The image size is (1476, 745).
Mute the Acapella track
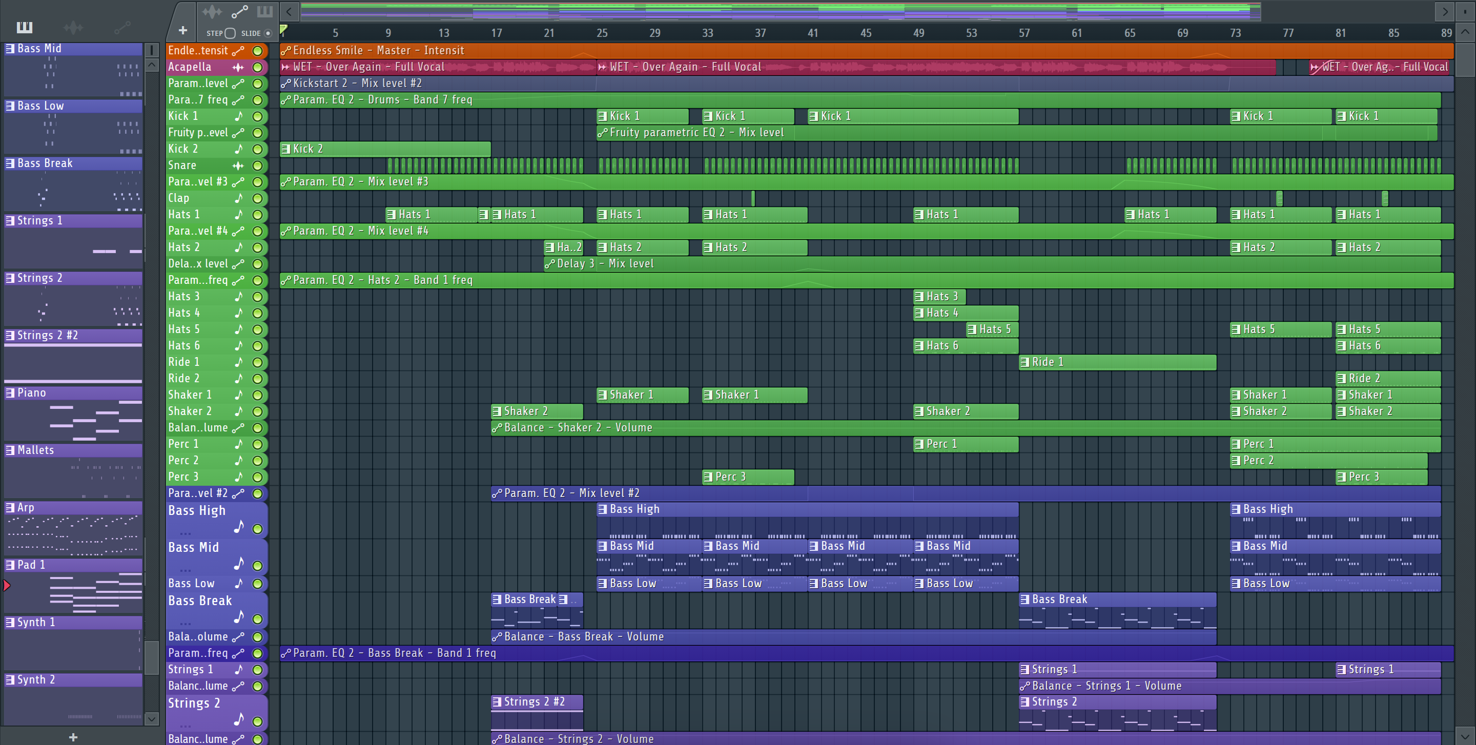258,67
